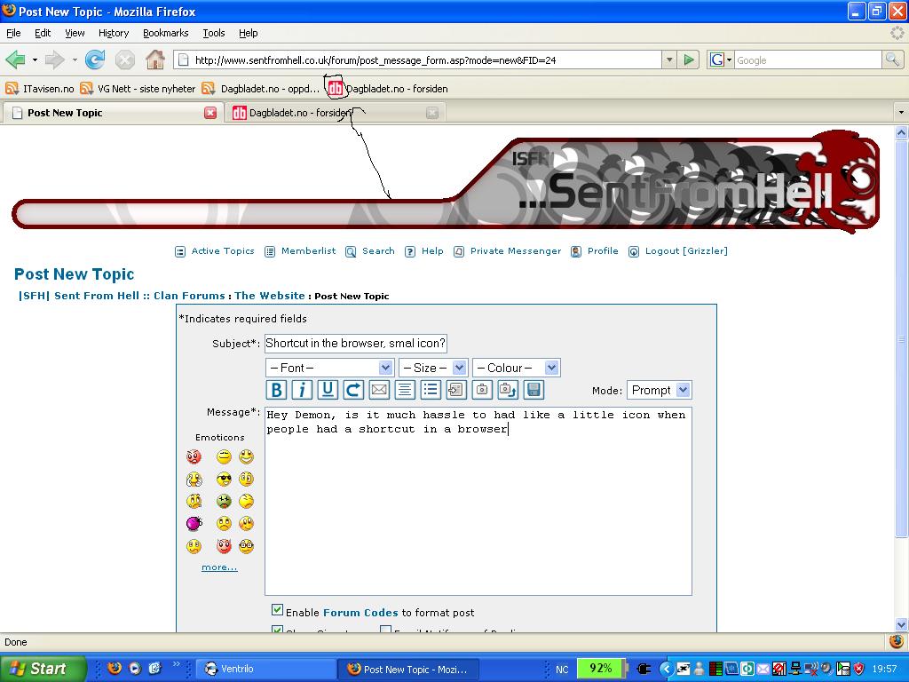Open the Font dropdown
Viewport: 909px width, 682px height.
coord(329,368)
